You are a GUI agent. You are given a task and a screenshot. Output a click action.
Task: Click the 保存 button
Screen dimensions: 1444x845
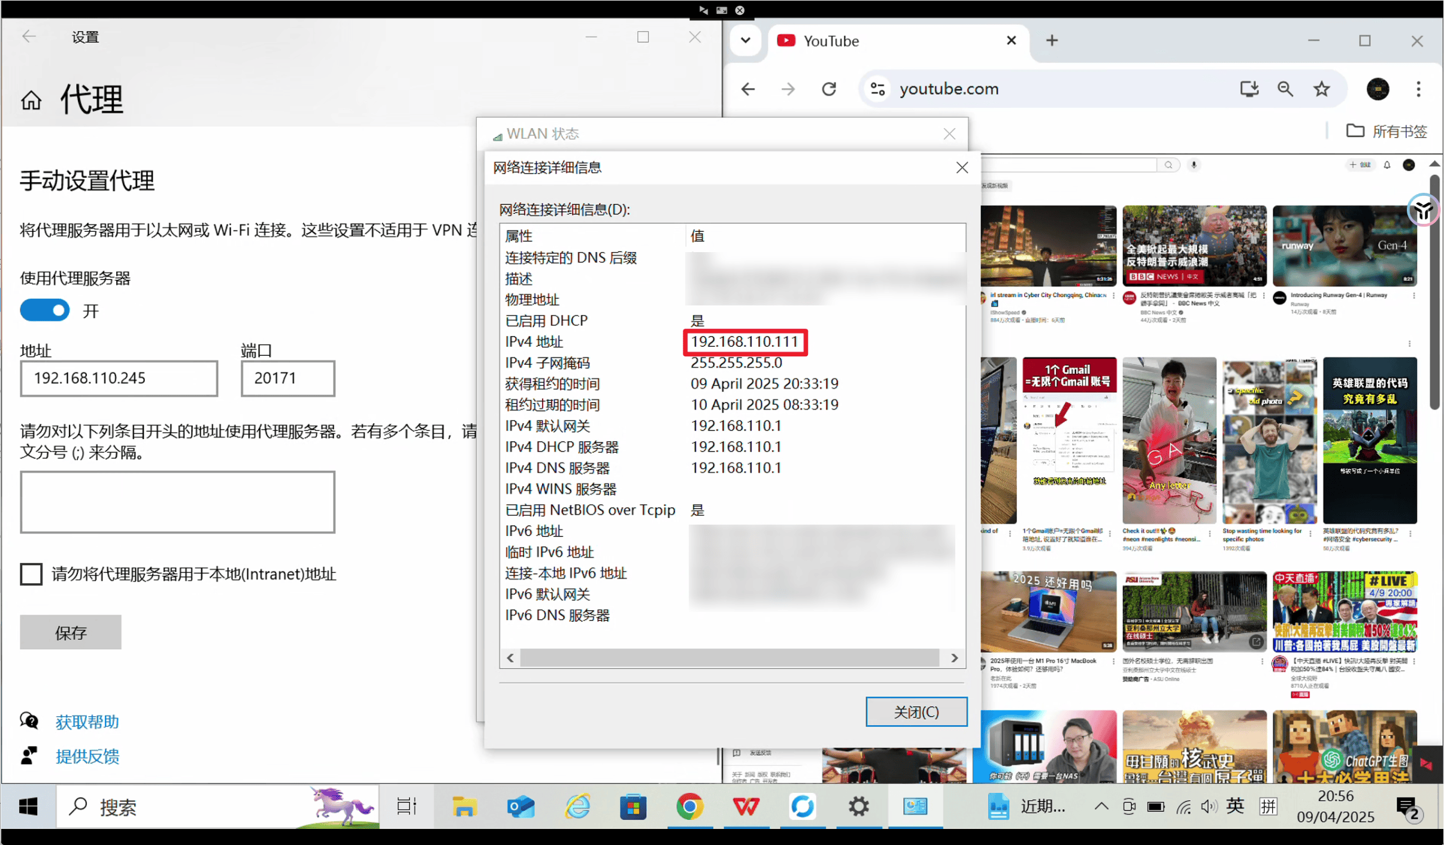click(71, 632)
